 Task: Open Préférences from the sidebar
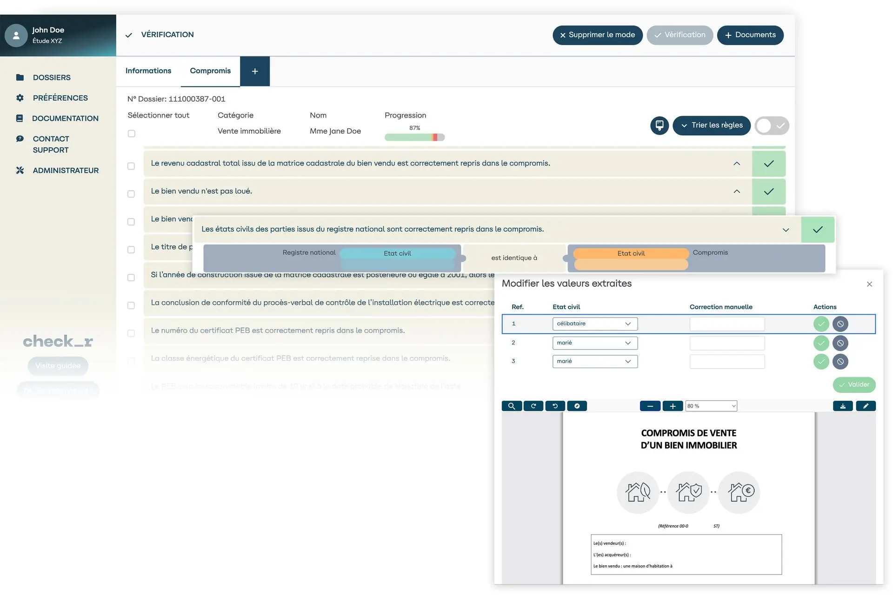(60, 98)
